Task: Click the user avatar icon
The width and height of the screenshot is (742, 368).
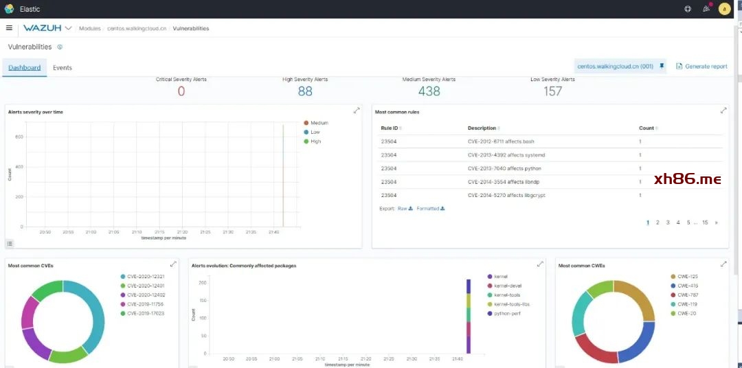Action: 724,9
